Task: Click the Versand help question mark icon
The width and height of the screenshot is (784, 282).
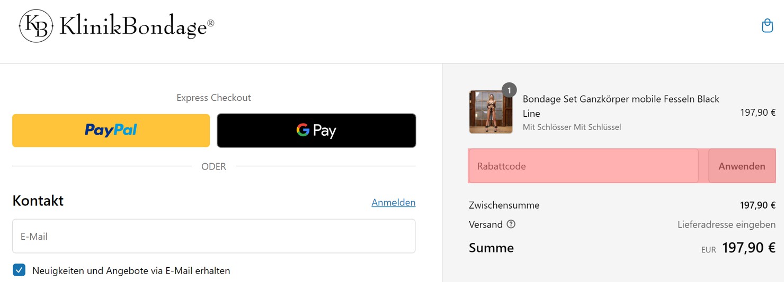Action: [x=511, y=224]
